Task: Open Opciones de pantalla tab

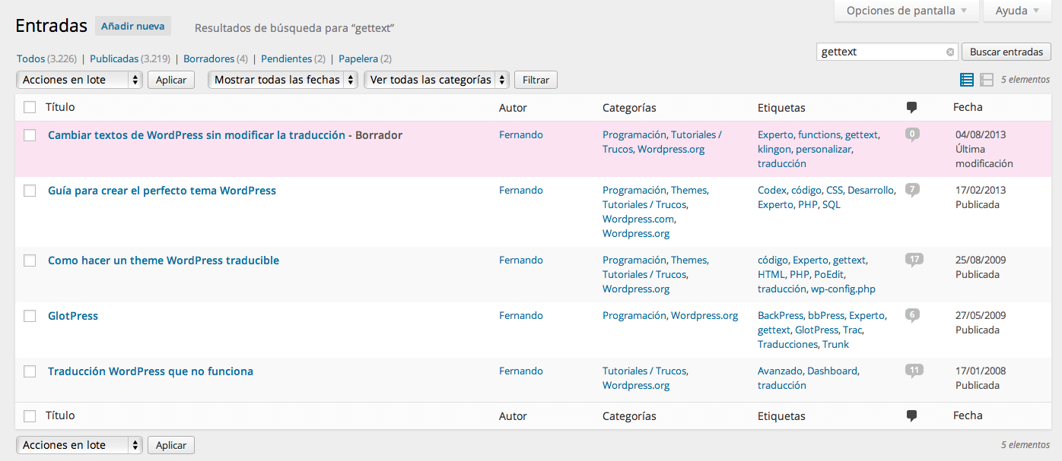Action: click(x=905, y=11)
